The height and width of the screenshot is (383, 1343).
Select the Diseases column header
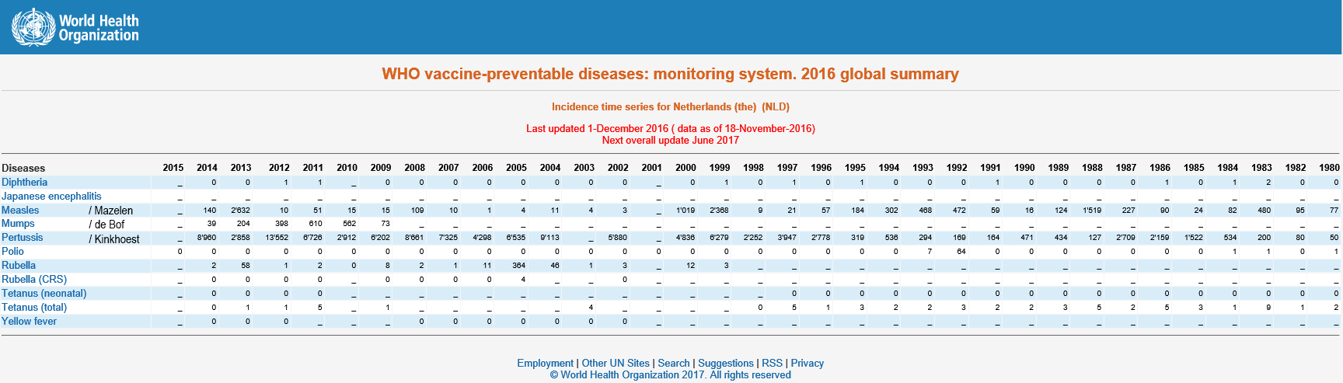pos(23,169)
